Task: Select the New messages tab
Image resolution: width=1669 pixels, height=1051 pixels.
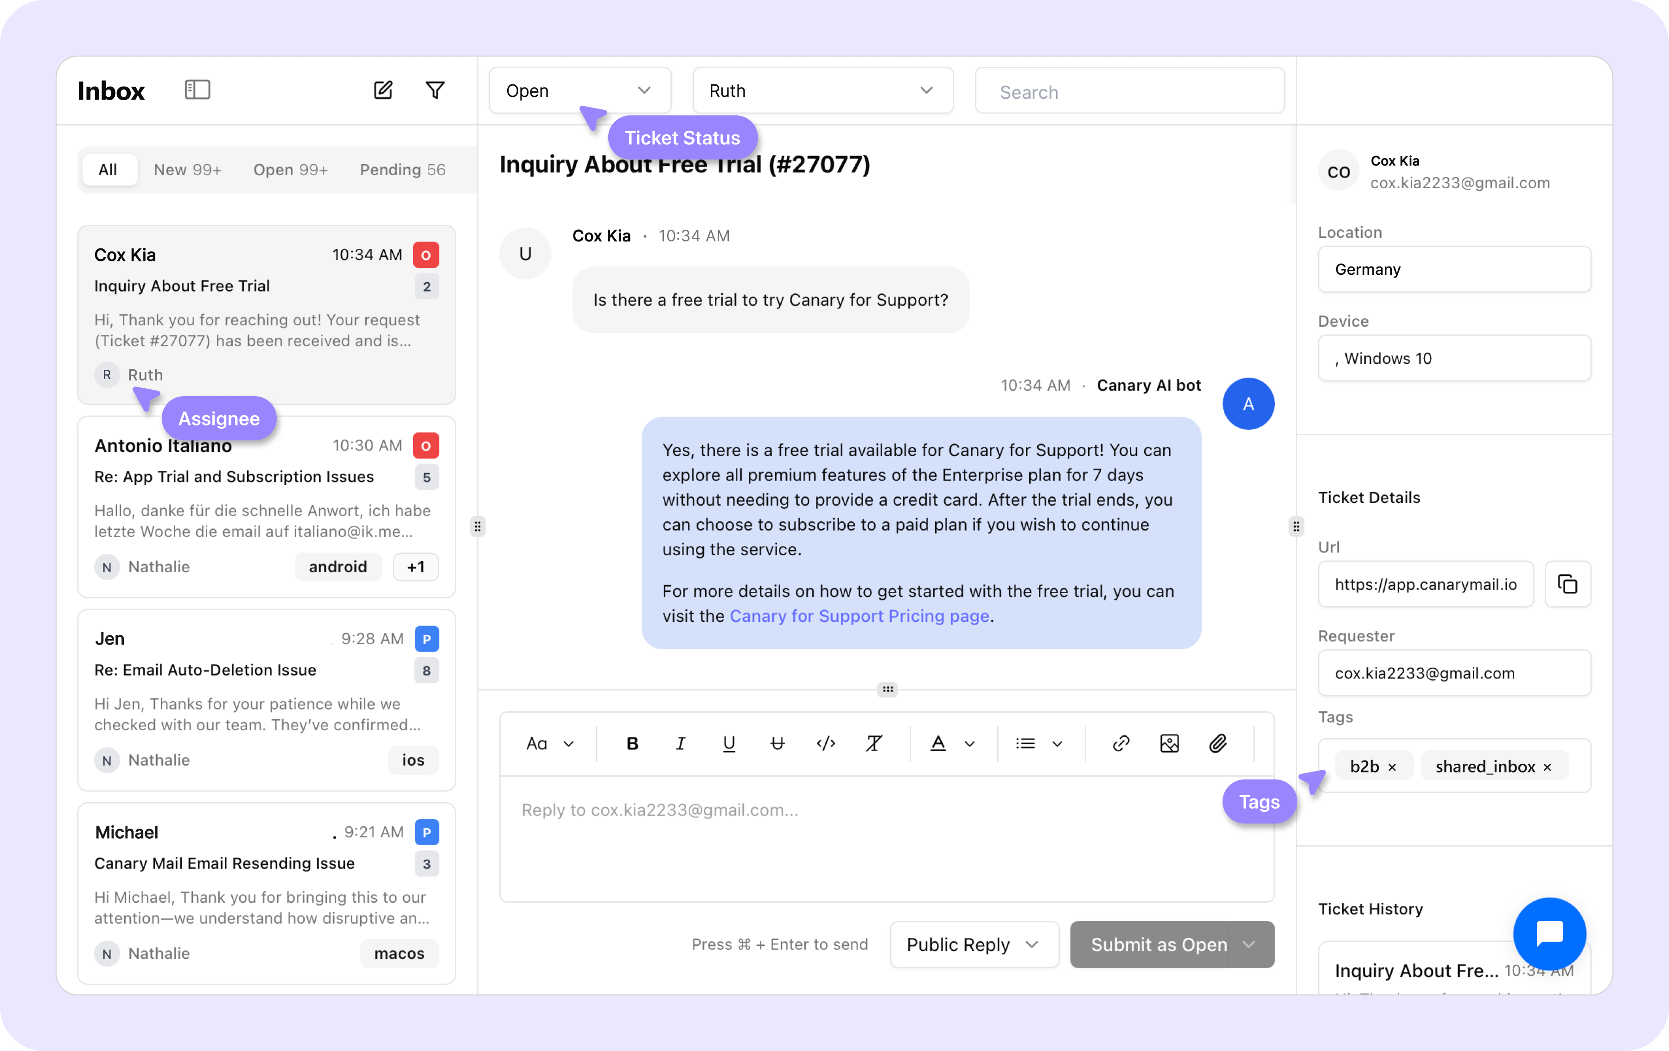Action: click(187, 170)
